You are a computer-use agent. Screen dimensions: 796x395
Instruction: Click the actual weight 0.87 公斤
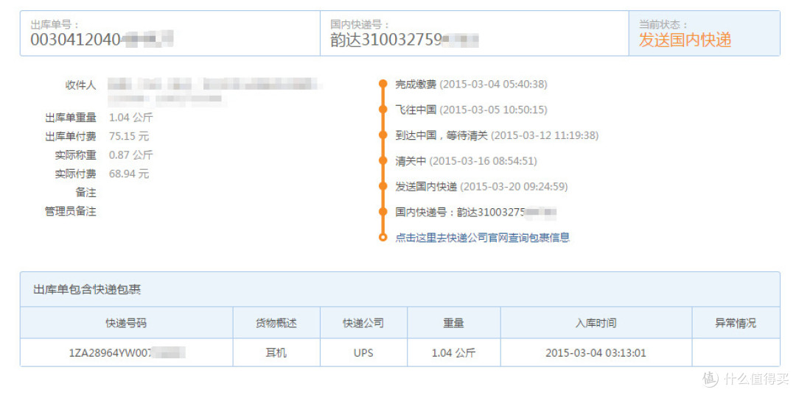click(x=130, y=155)
